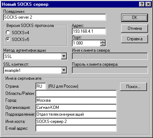The height and width of the screenshot is (138, 153).
Task: Expand the SSL контекст dropdown arrow
Action: click(x=64, y=70)
